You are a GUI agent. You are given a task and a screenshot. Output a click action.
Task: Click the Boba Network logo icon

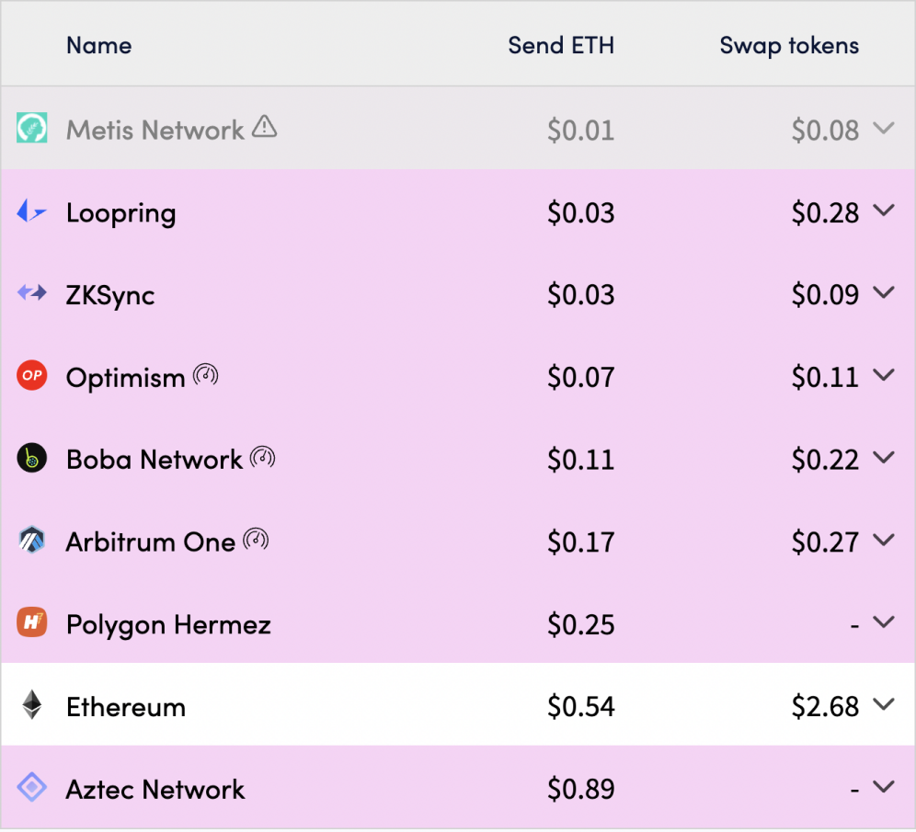tap(33, 458)
